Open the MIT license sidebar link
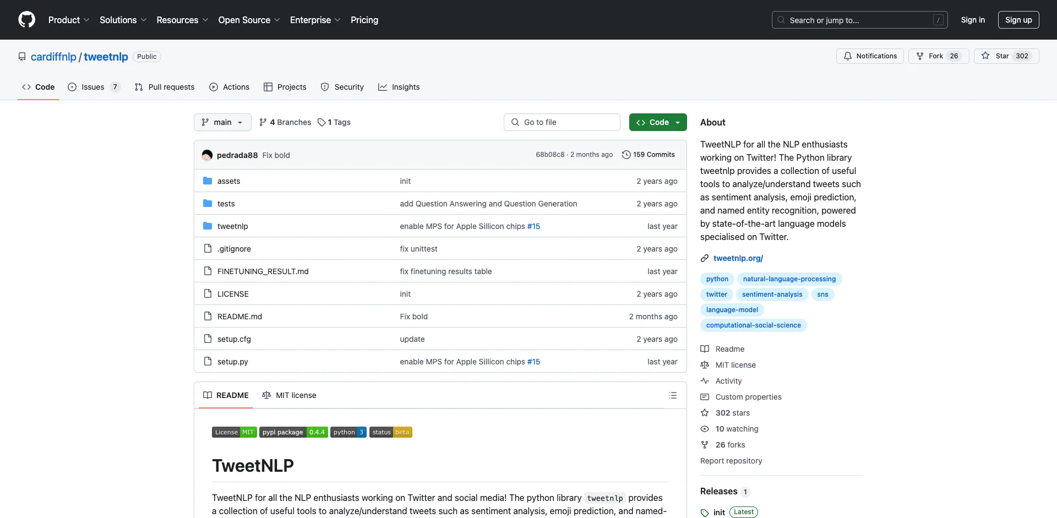The width and height of the screenshot is (1057, 518). point(728,365)
